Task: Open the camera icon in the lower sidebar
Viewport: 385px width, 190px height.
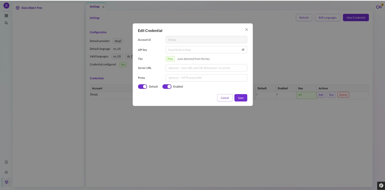Action: pos(6,172)
